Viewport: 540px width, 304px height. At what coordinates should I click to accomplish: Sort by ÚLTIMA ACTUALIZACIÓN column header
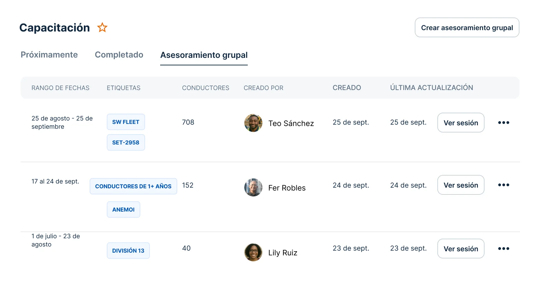point(432,88)
